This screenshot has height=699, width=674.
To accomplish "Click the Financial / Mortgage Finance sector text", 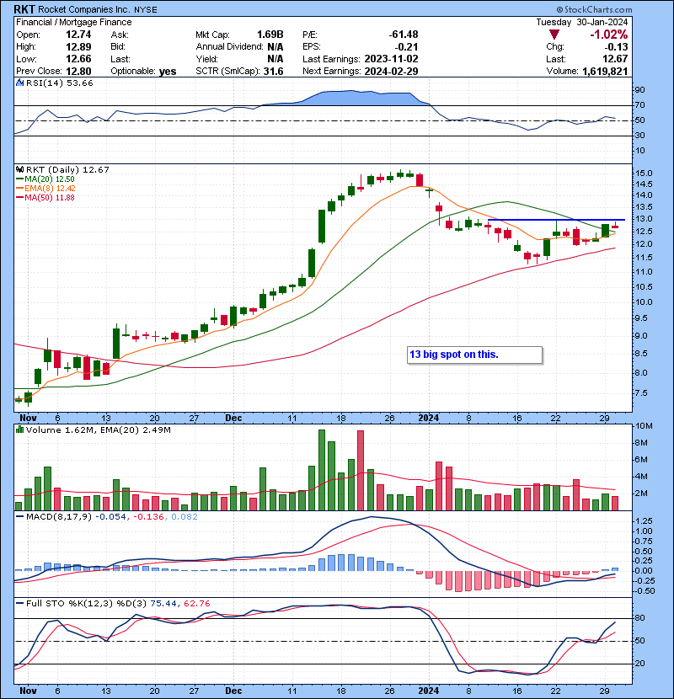I will (x=74, y=22).
